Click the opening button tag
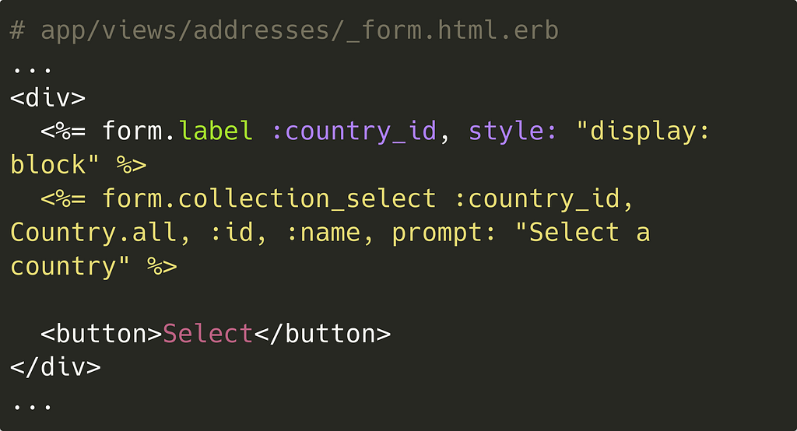The height and width of the screenshot is (431, 797). coord(101,334)
